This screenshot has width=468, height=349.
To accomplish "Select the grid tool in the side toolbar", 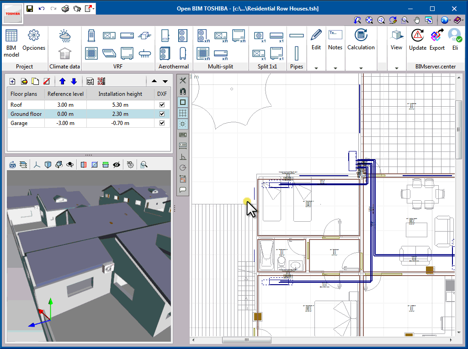I will pos(182,113).
